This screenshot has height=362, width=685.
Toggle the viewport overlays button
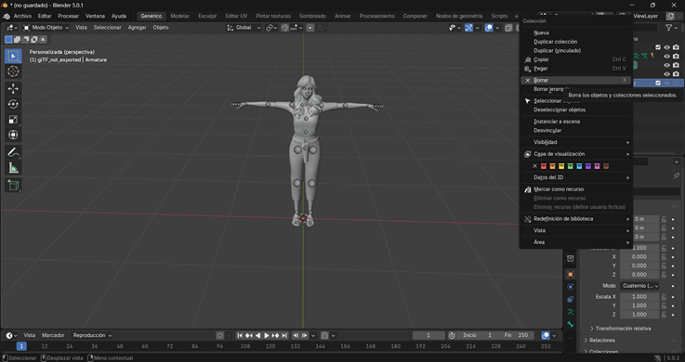[489, 28]
